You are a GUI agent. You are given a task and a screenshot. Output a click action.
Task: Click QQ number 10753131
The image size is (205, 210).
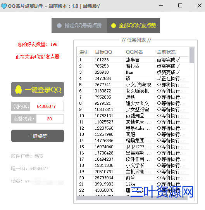click(x=104, y=116)
